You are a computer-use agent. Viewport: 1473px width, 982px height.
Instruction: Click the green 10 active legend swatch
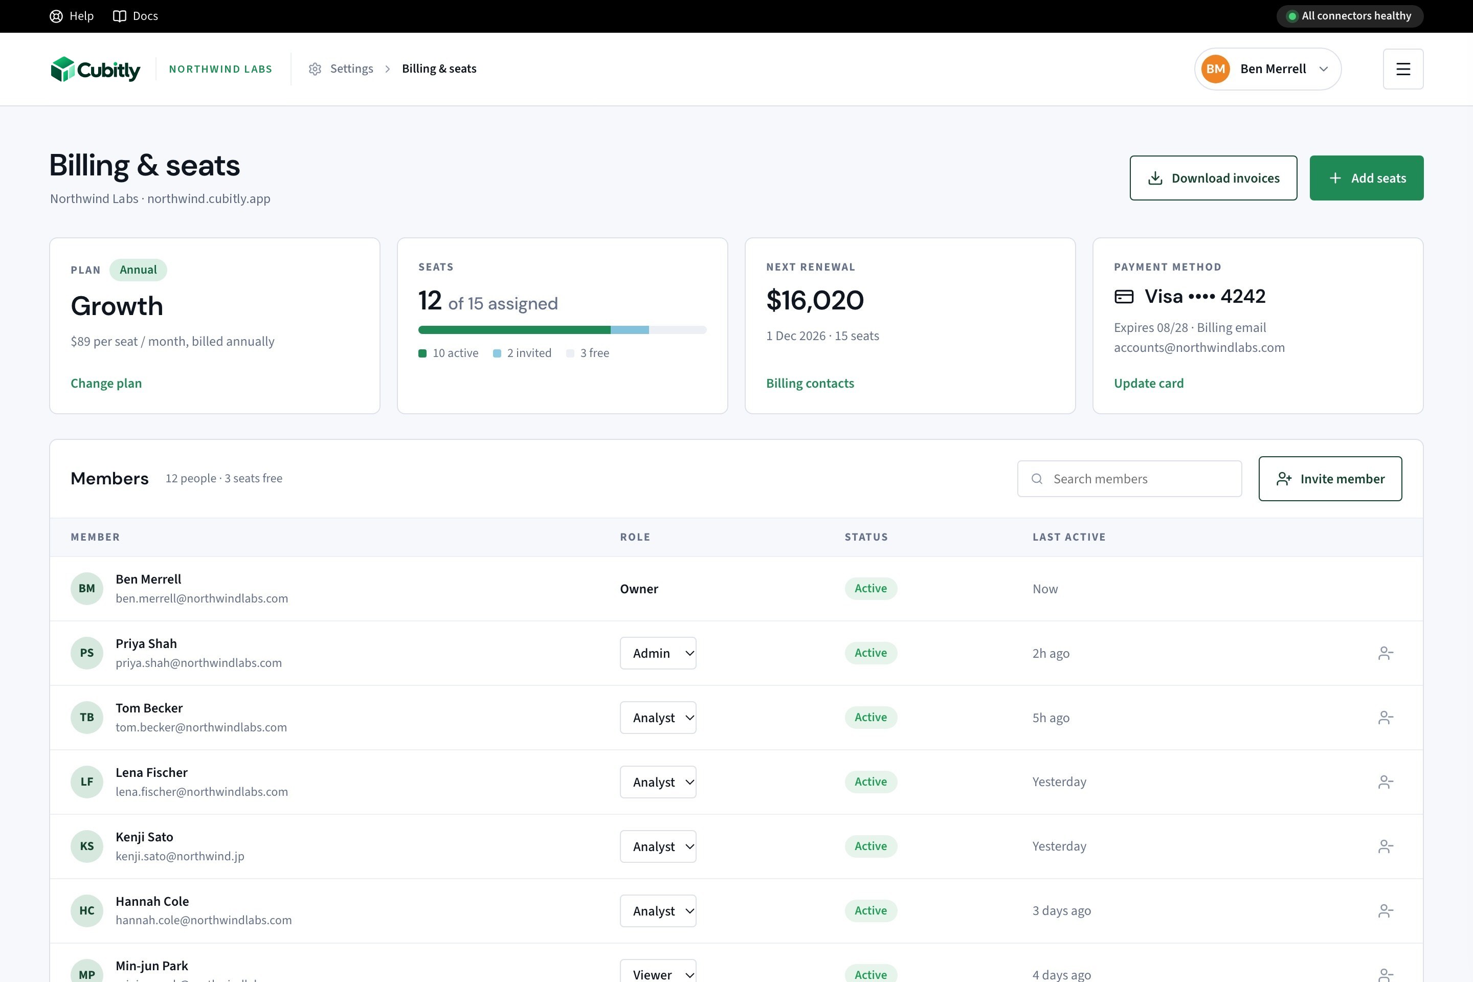(x=423, y=353)
